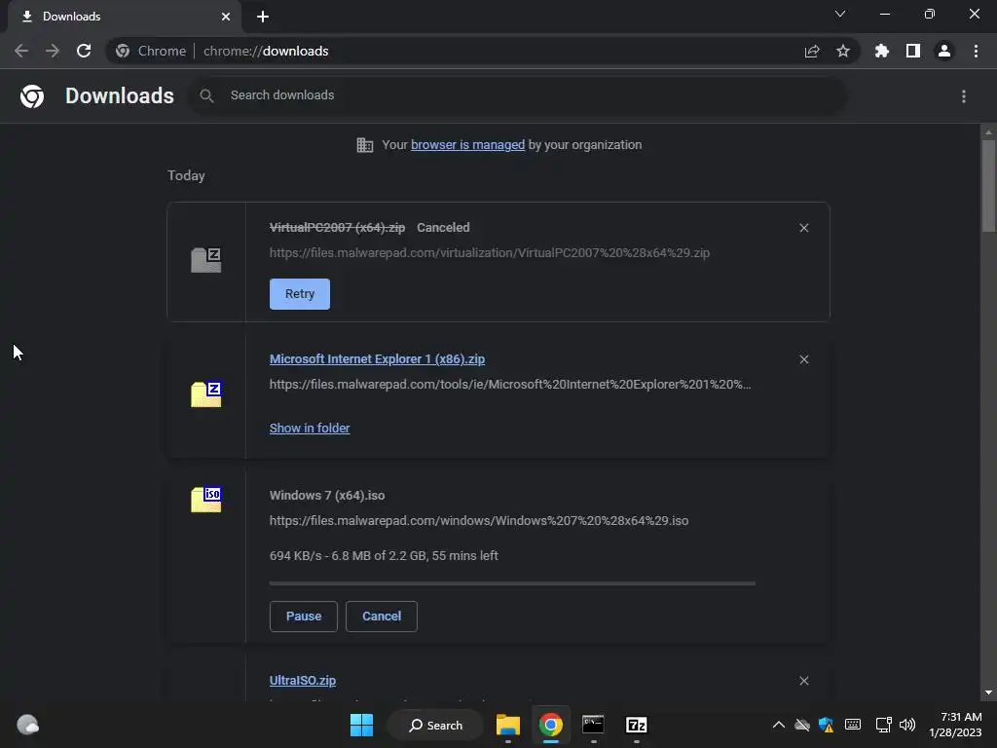Open network settings tray icon
The image size is (997, 748).
tap(883, 725)
